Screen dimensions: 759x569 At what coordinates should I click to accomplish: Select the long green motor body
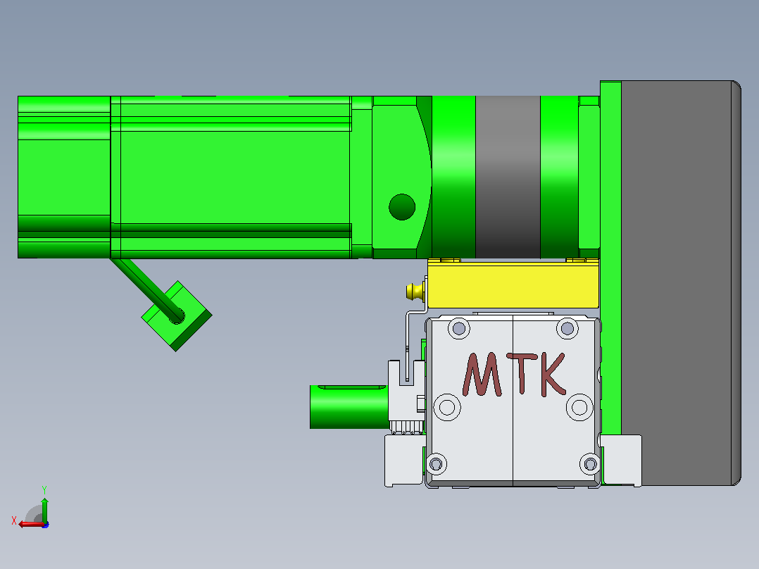point(230,177)
